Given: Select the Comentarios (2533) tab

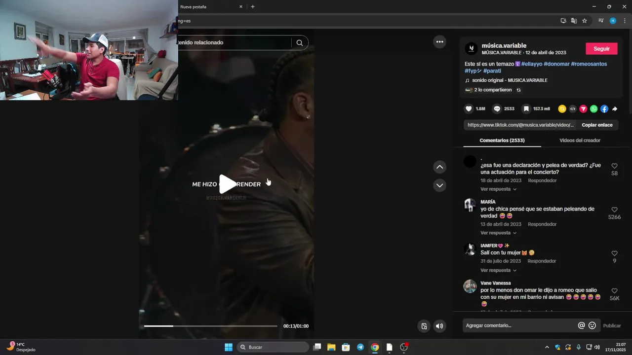Looking at the screenshot, I should pyautogui.click(x=502, y=141).
